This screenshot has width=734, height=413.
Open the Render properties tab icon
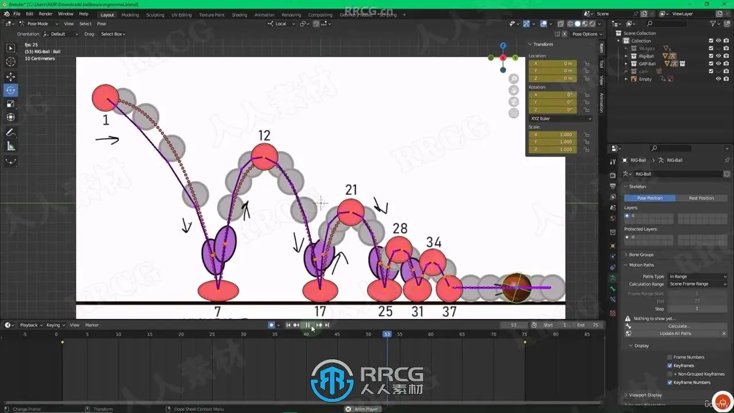pyautogui.click(x=613, y=176)
